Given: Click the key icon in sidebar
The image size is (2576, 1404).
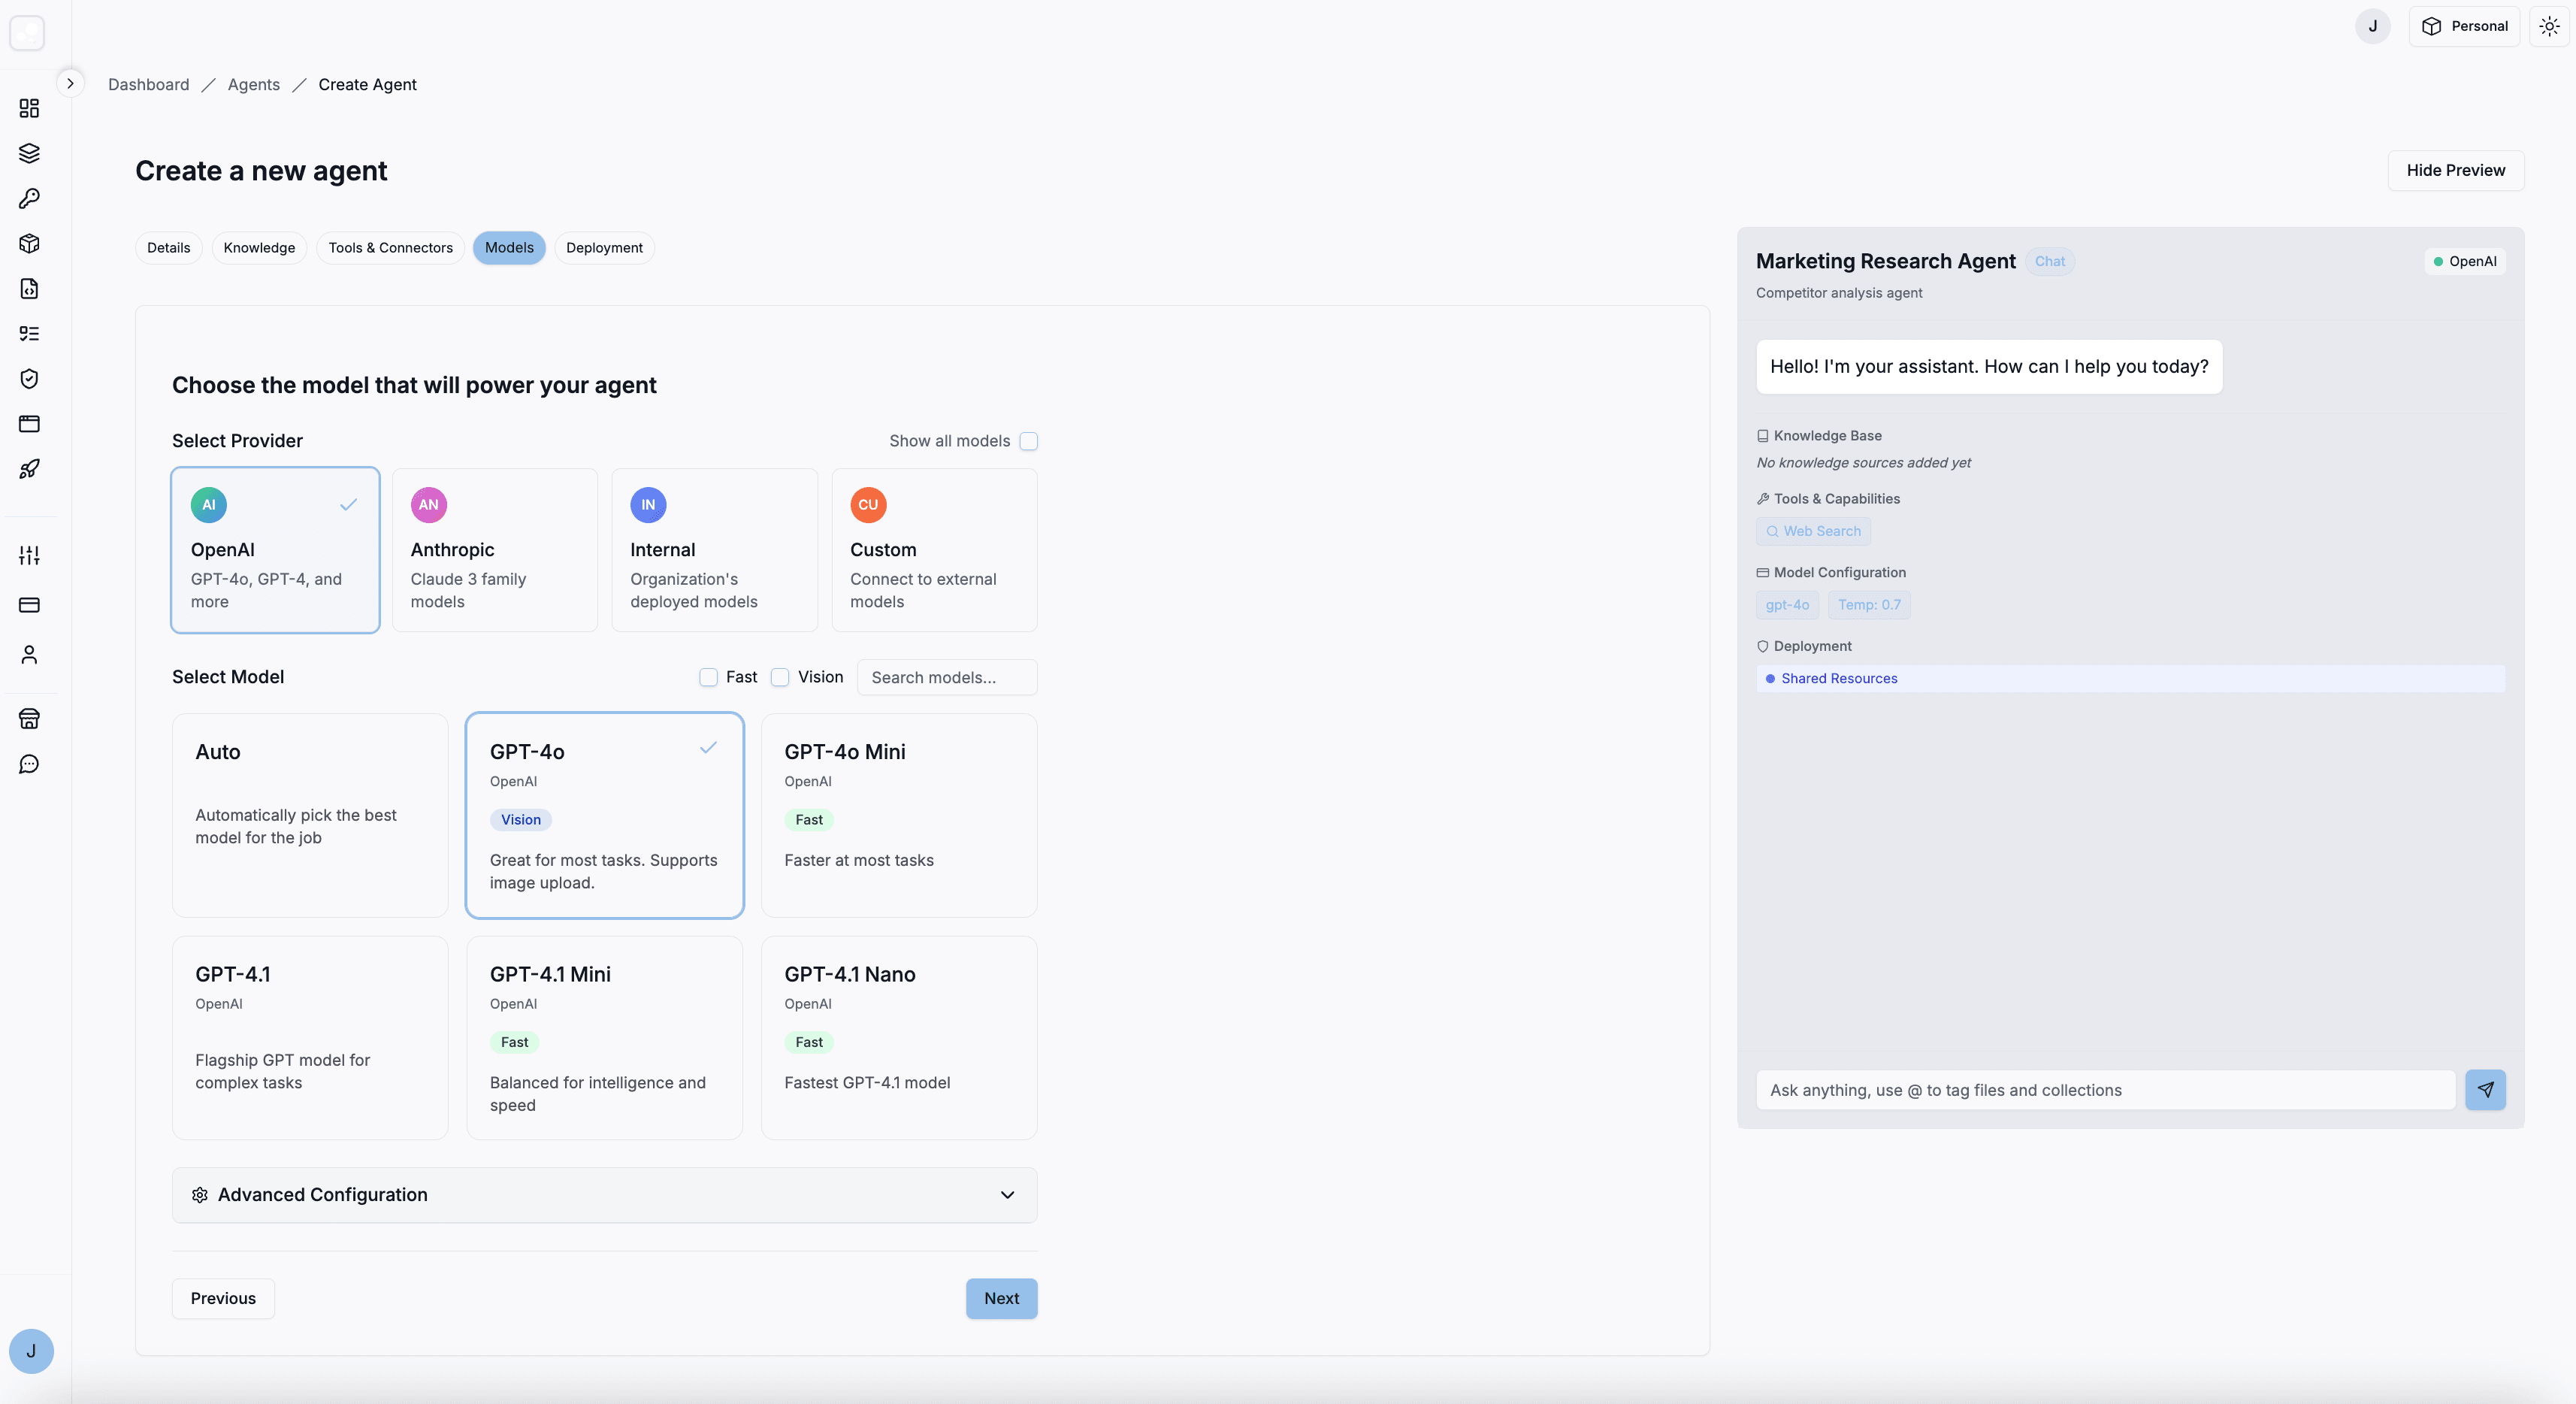Looking at the screenshot, I should pos(29,198).
